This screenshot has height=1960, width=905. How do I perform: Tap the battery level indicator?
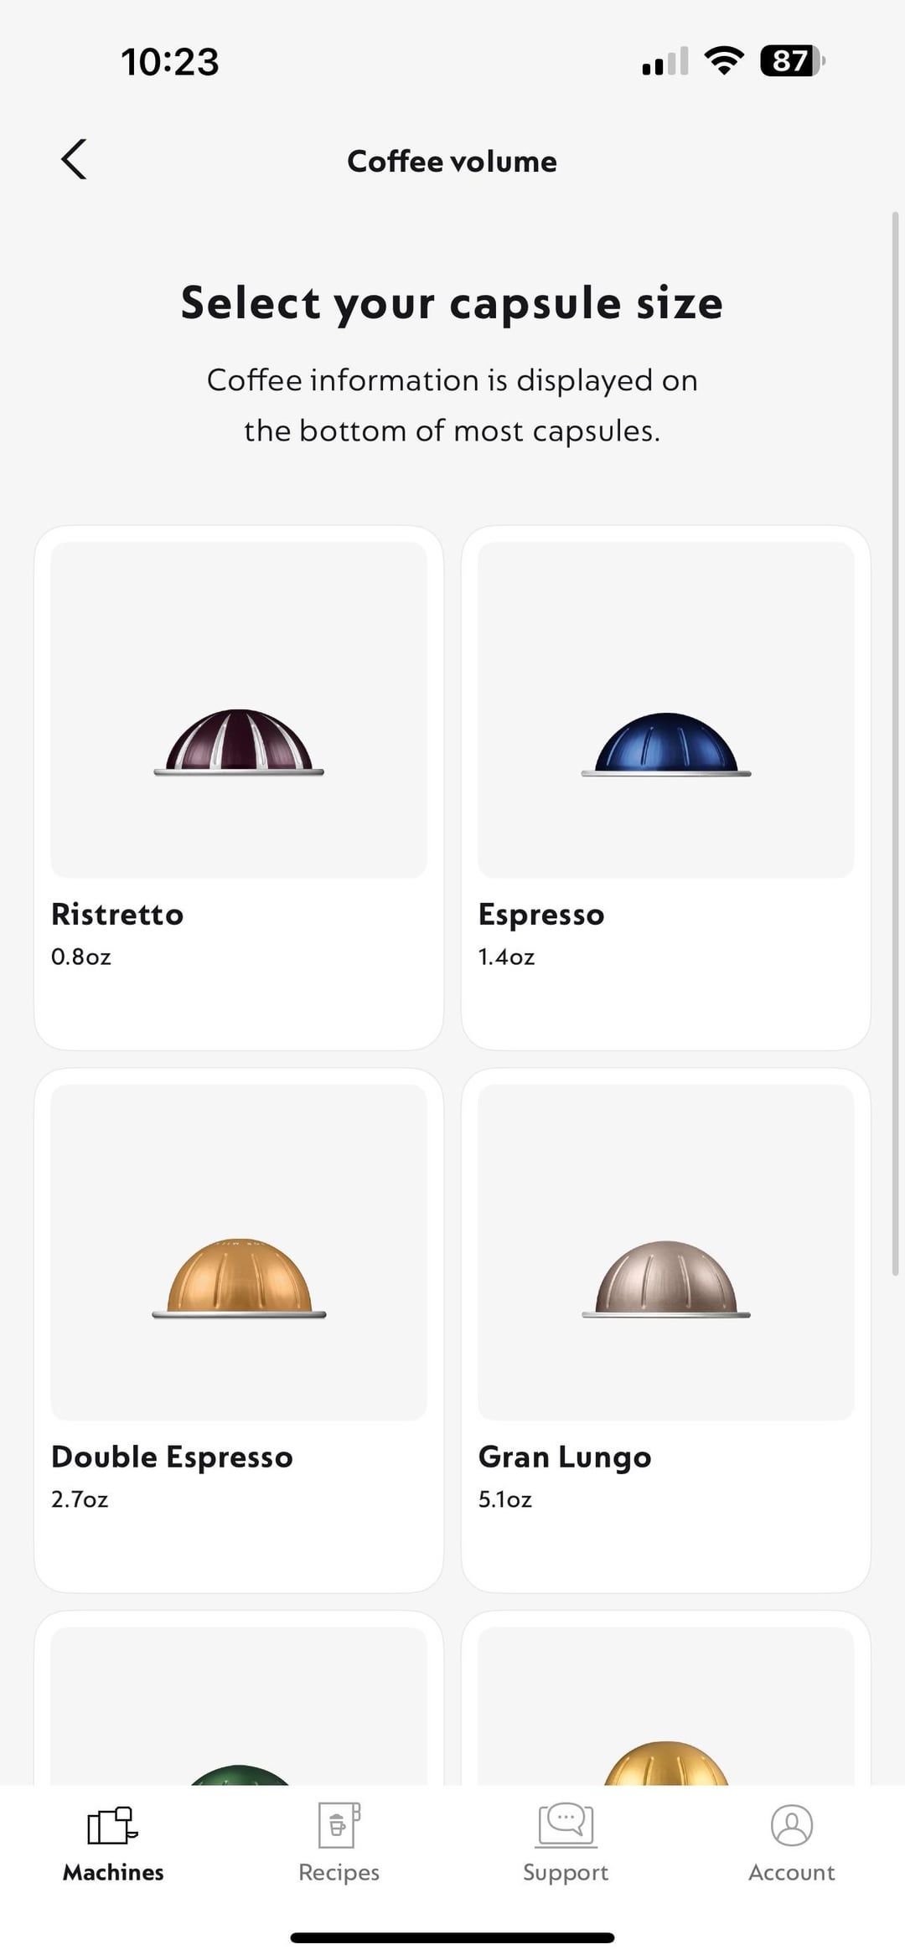[x=793, y=61]
